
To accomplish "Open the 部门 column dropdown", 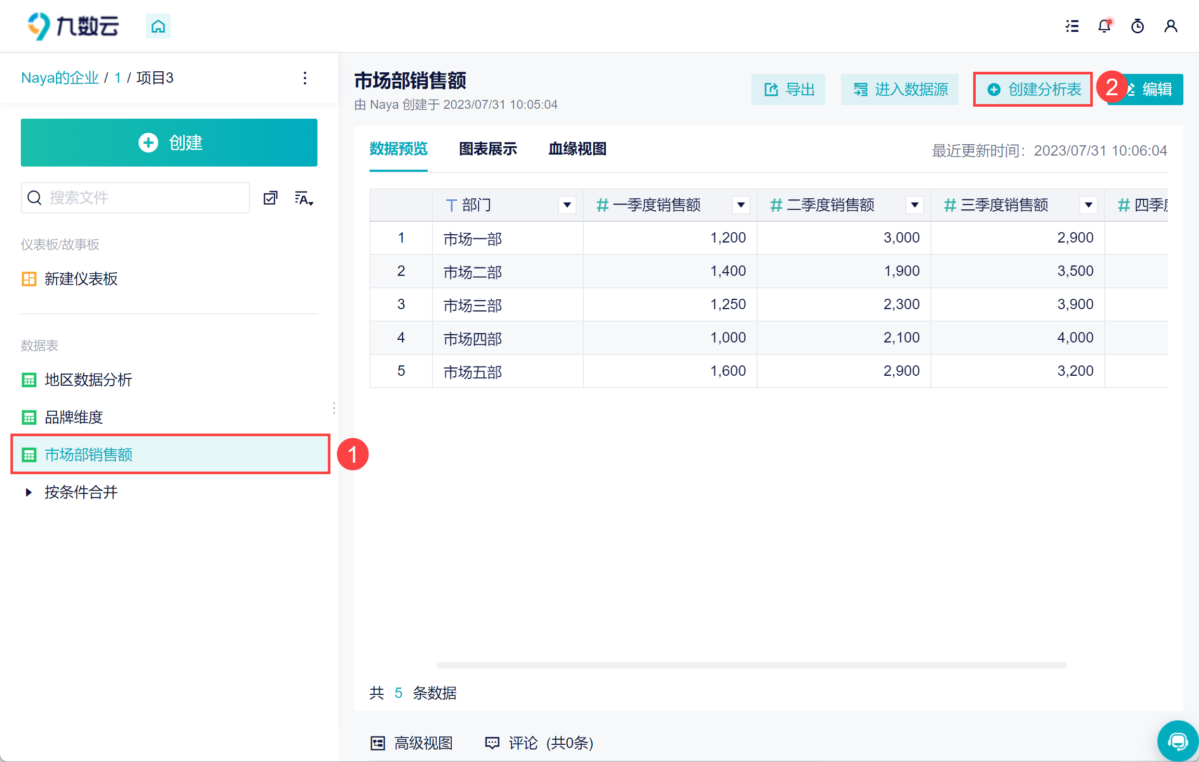I will point(567,205).
